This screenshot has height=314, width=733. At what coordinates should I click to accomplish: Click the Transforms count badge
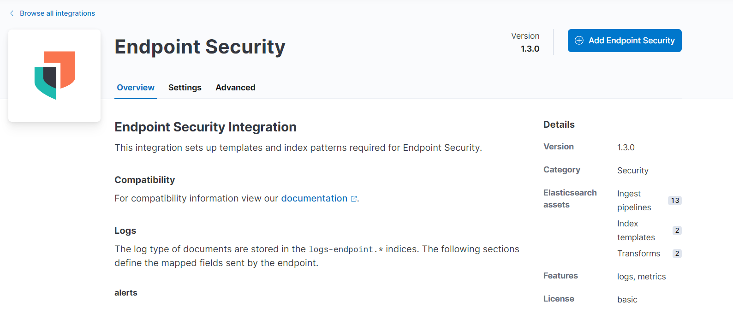point(677,254)
